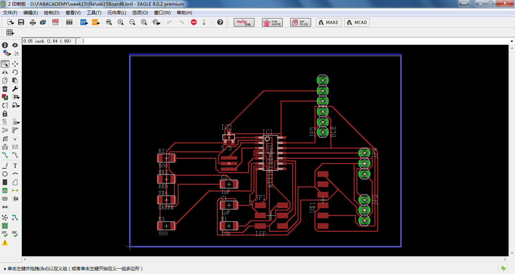Click the Delete trash can tool

click(5, 89)
